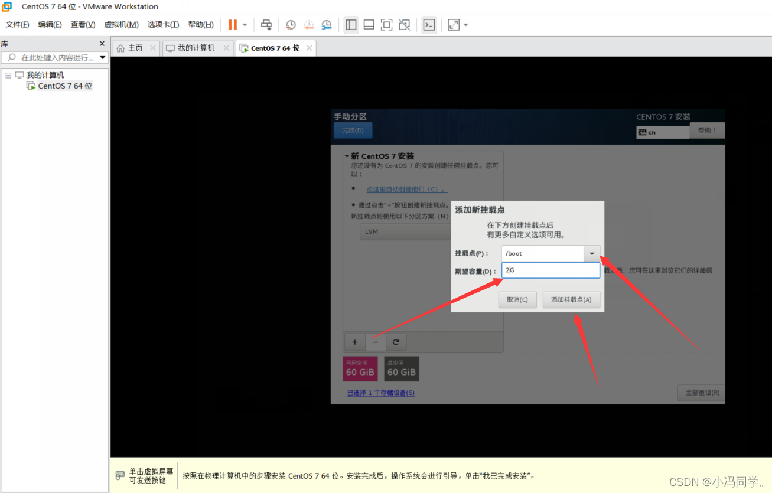Click the cn keyboard layout indicator

pos(663,132)
